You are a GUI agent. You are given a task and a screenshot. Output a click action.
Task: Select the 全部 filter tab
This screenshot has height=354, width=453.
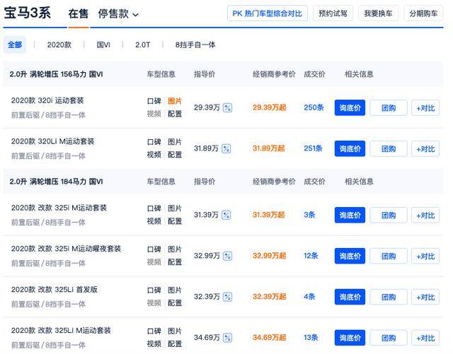15,45
